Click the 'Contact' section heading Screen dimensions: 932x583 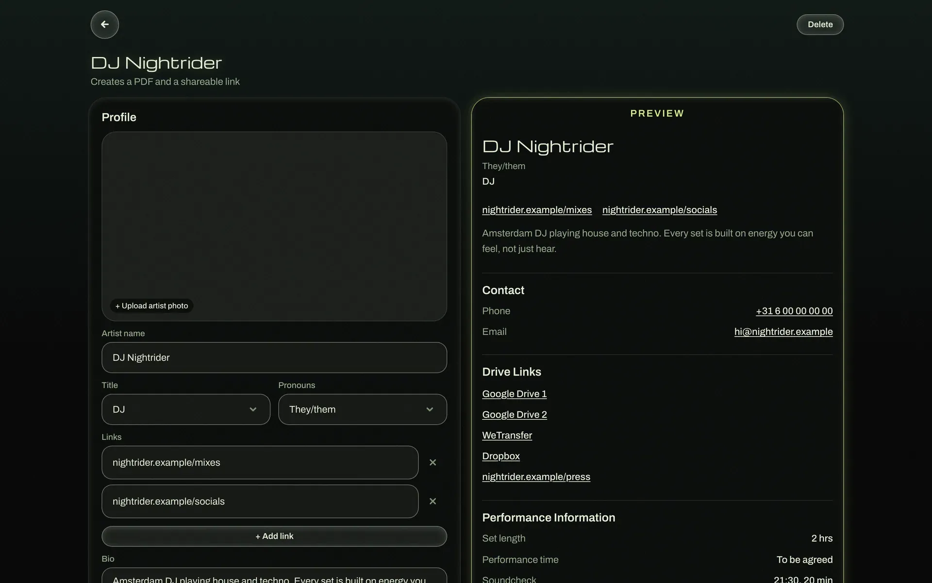[503, 290]
